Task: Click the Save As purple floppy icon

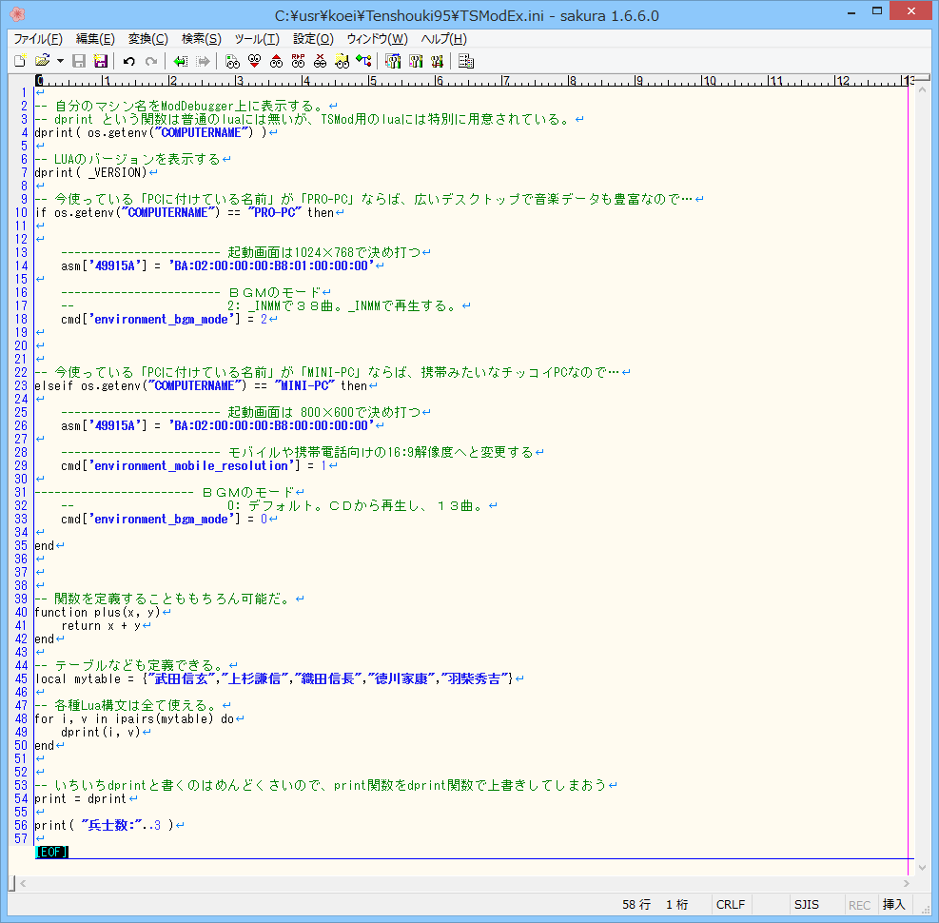Action: 101,61
